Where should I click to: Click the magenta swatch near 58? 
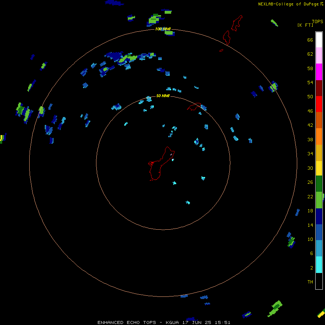(319, 72)
